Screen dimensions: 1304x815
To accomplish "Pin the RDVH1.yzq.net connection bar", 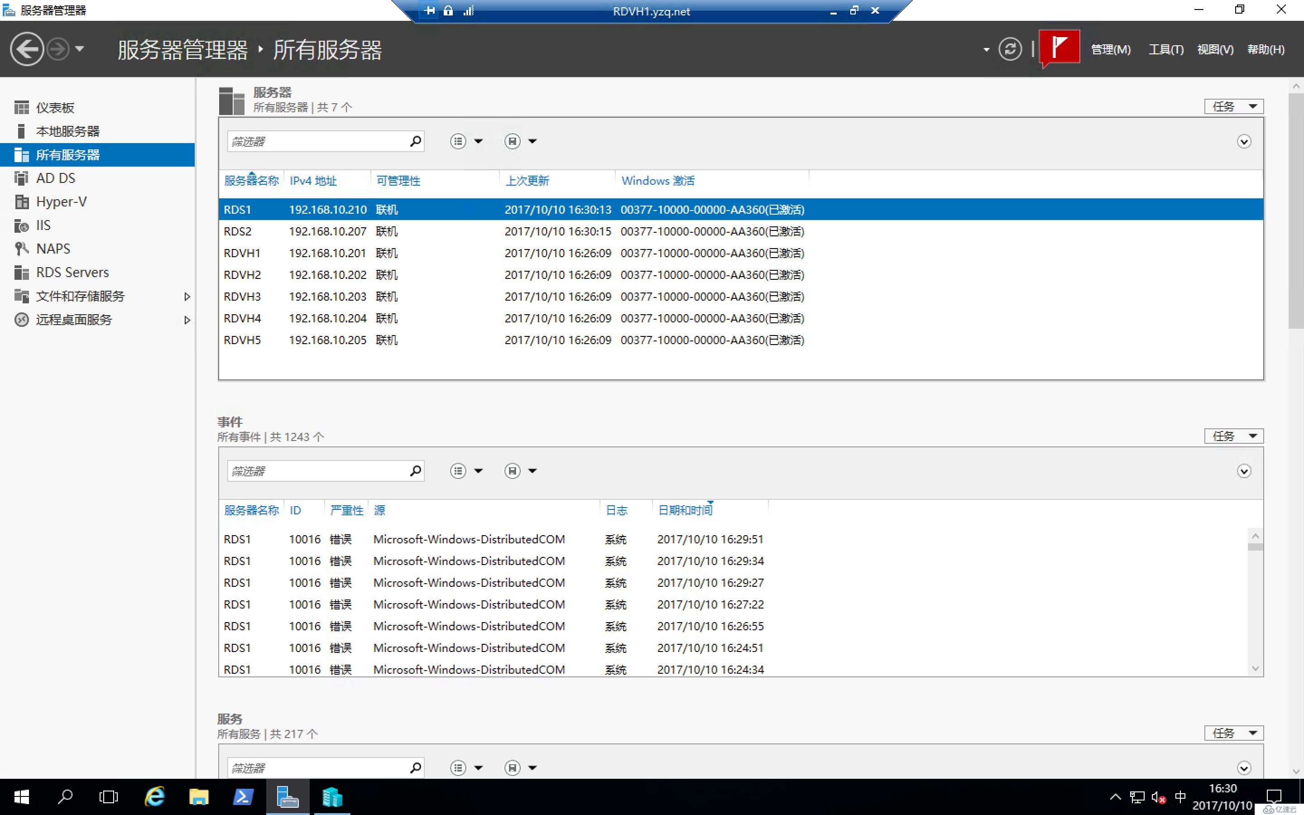I will pos(429,10).
